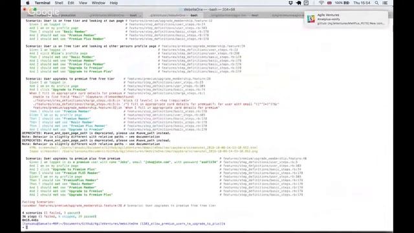The height and width of the screenshot is (233, 414).
Task: Click 'When I fill in appropriate card details for premium' step
Action: coord(76,93)
